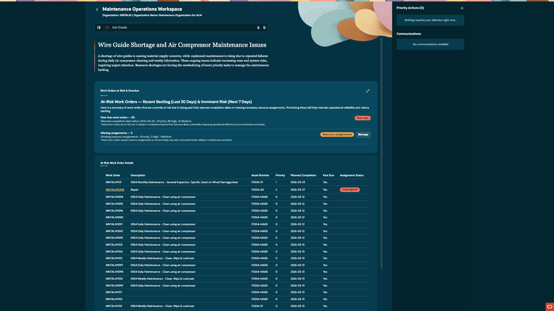554x311 pixels.
Task: Click the Unassigned badge on the Repair row
Action: pyautogui.click(x=350, y=190)
